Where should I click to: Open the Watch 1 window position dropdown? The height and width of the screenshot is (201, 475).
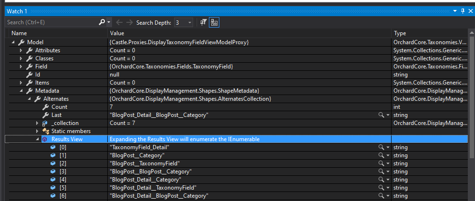(454, 11)
